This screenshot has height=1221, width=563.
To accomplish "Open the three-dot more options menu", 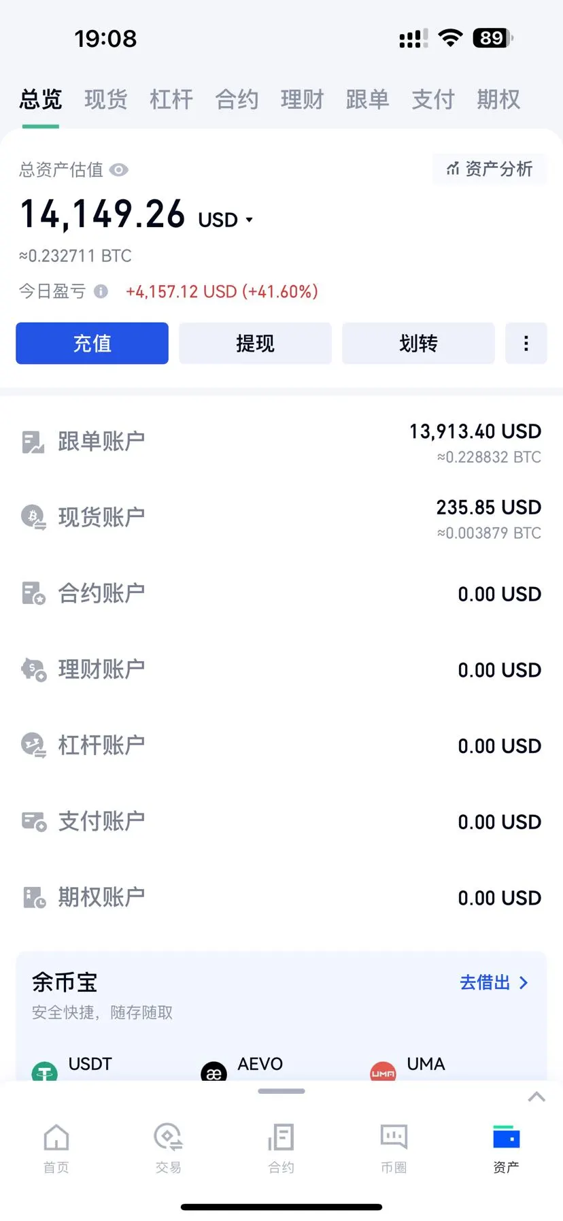I will pyautogui.click(x=526, y=344).
